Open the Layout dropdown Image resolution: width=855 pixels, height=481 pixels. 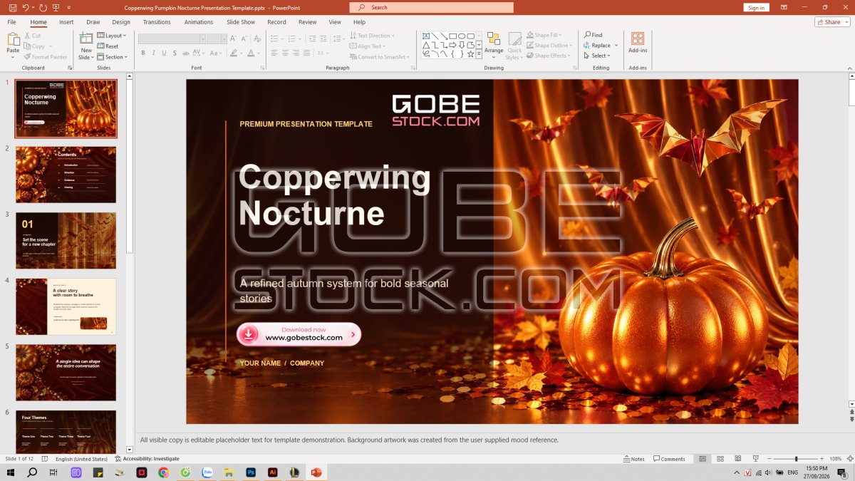(x=111, y=36)
